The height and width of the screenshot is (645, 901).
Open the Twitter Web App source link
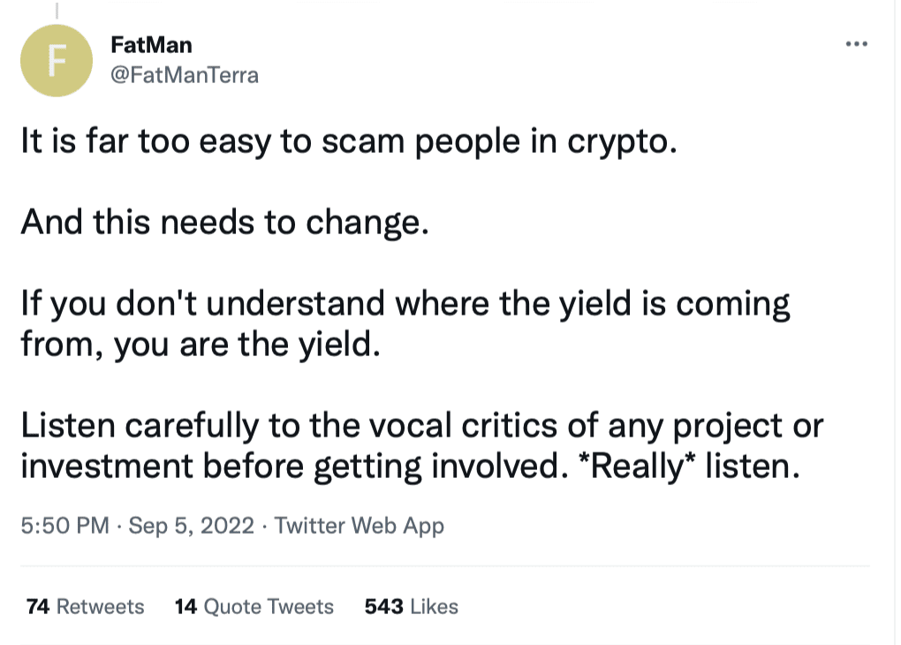tap(359, 526)
